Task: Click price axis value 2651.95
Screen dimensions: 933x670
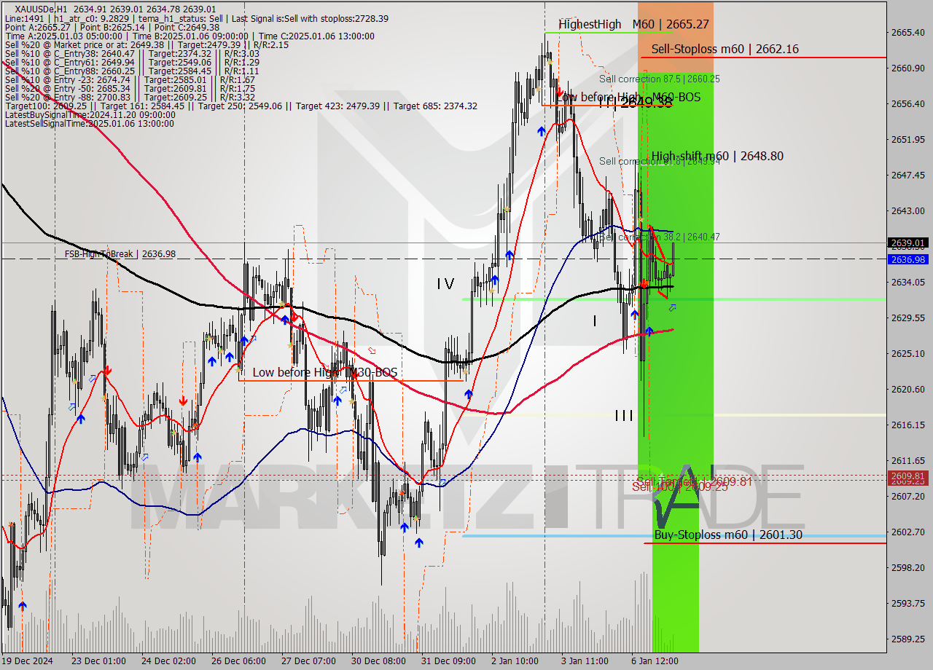Action: click(907, 139)
